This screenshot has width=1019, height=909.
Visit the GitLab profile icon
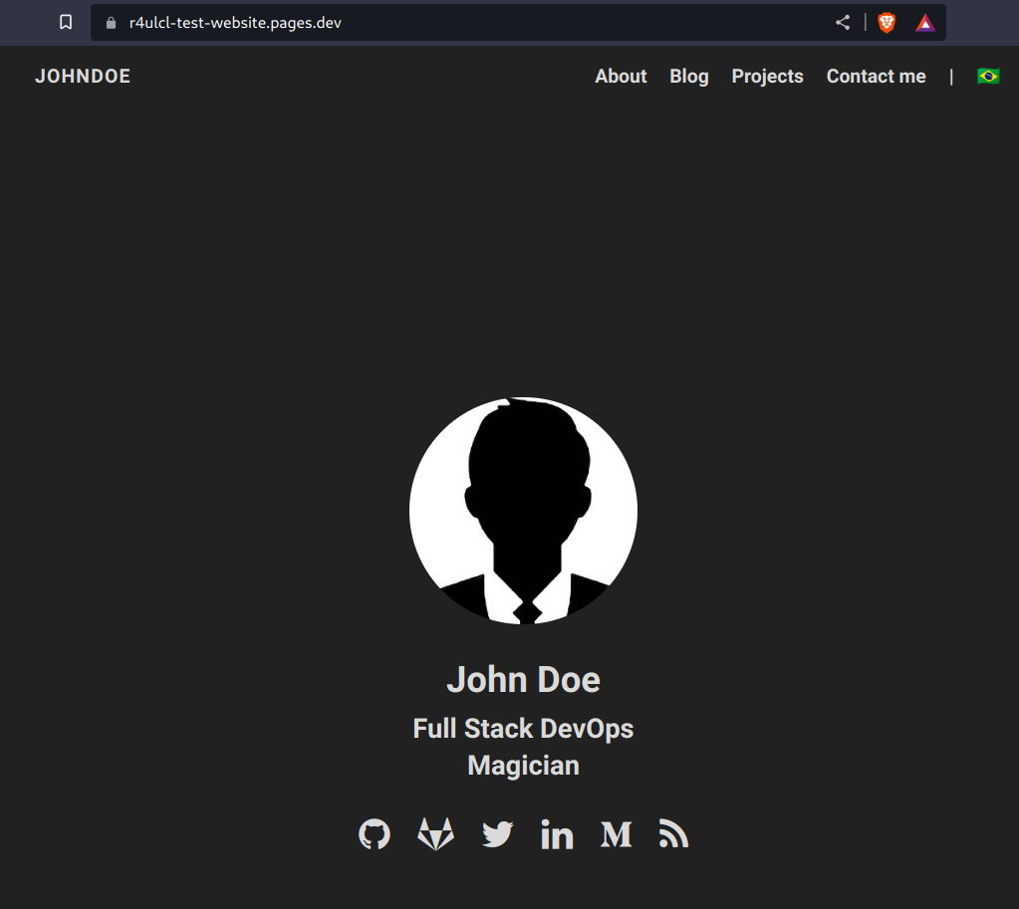click(435, 834)
